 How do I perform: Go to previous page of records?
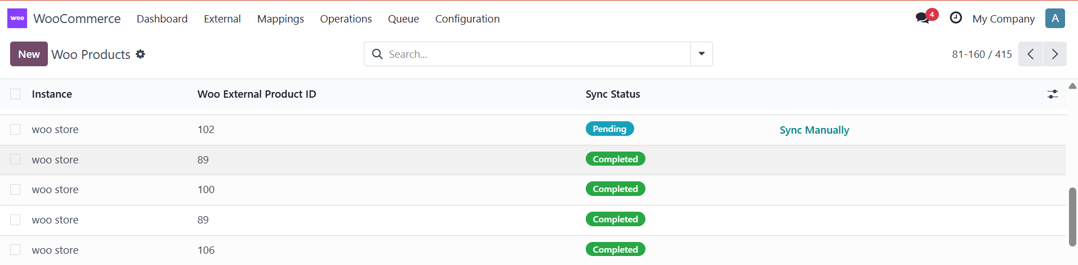click(x=1030, y=54)
